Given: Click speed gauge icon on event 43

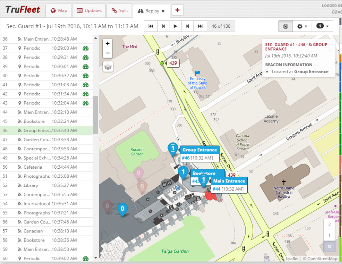Looking at the screenshot, I should (x=86, y=103).
